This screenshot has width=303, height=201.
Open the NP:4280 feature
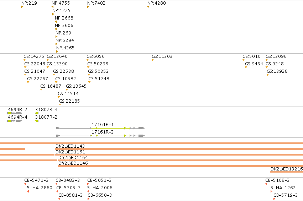(x=157, y=3)
